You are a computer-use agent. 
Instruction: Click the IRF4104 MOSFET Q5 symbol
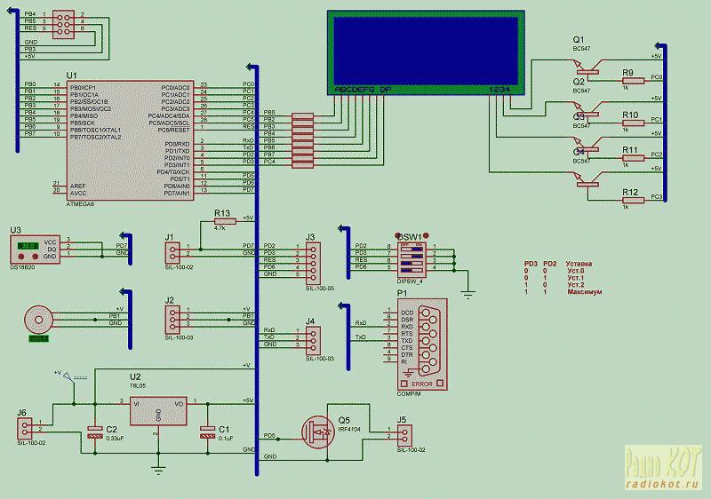(318, 432)
